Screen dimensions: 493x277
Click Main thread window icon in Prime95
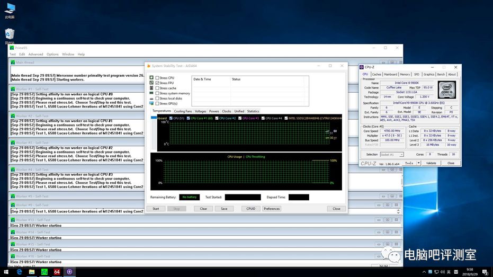point(13,62)
